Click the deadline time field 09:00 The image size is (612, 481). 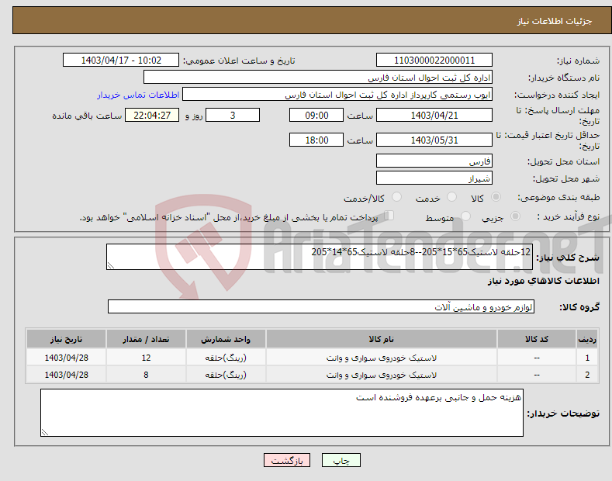tap(316, 115)
